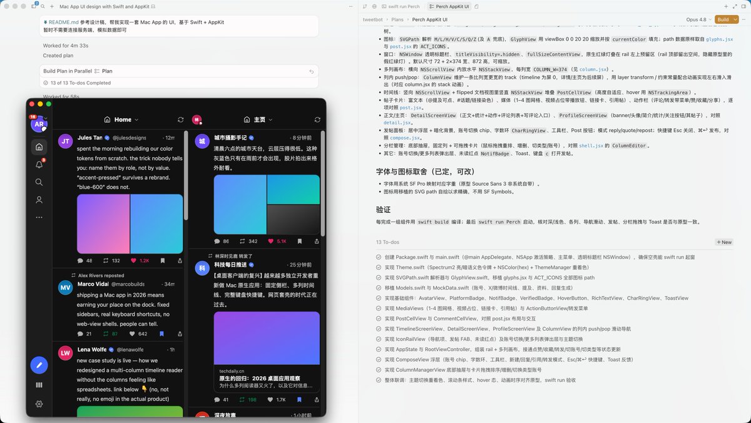Open Opus 4.8 model selector
Image resolution: width=751 pixels, height=423 pixels.
[x=699, y=19]
